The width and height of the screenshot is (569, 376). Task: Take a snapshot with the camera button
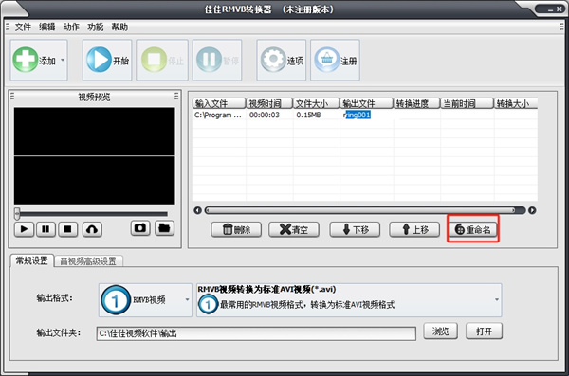(140, 228)
